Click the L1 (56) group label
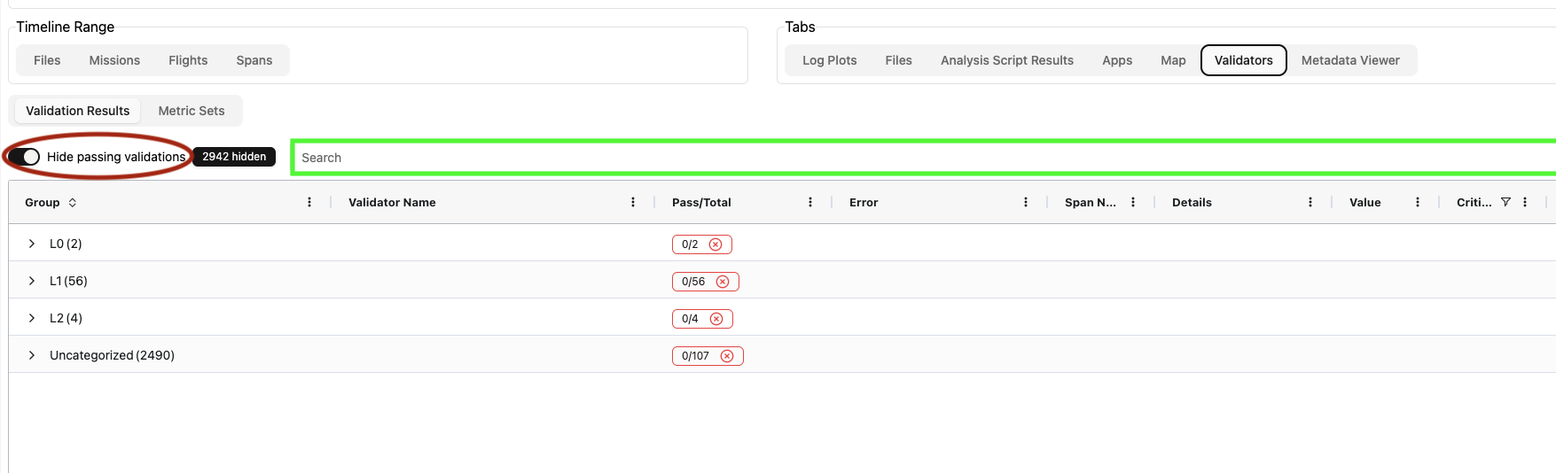The image size is (1556, 473). 68,281
